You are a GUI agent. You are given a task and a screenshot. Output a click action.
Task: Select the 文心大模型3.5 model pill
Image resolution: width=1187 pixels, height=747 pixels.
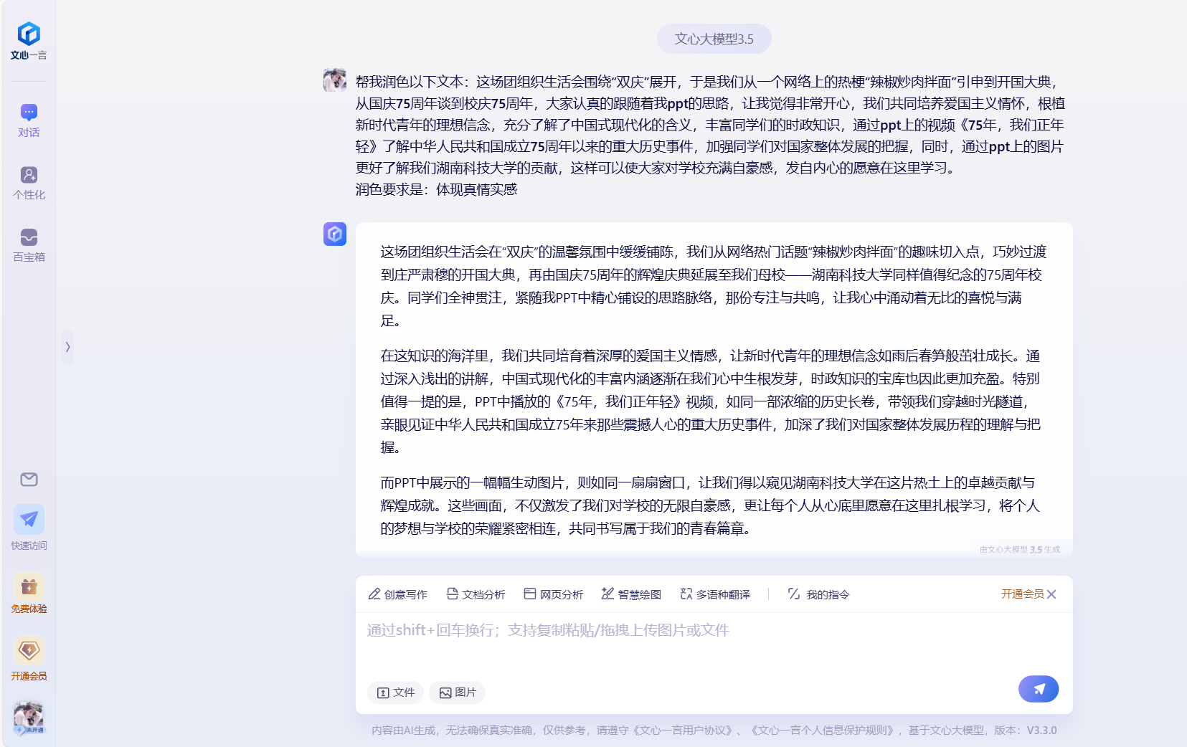tap(714, 39)
